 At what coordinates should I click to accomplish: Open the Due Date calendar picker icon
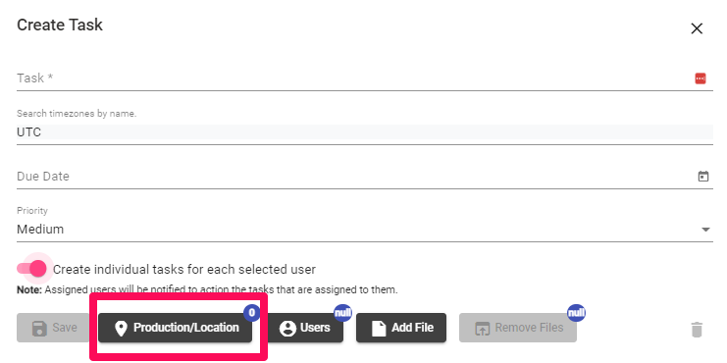click(x=703, y=177)
